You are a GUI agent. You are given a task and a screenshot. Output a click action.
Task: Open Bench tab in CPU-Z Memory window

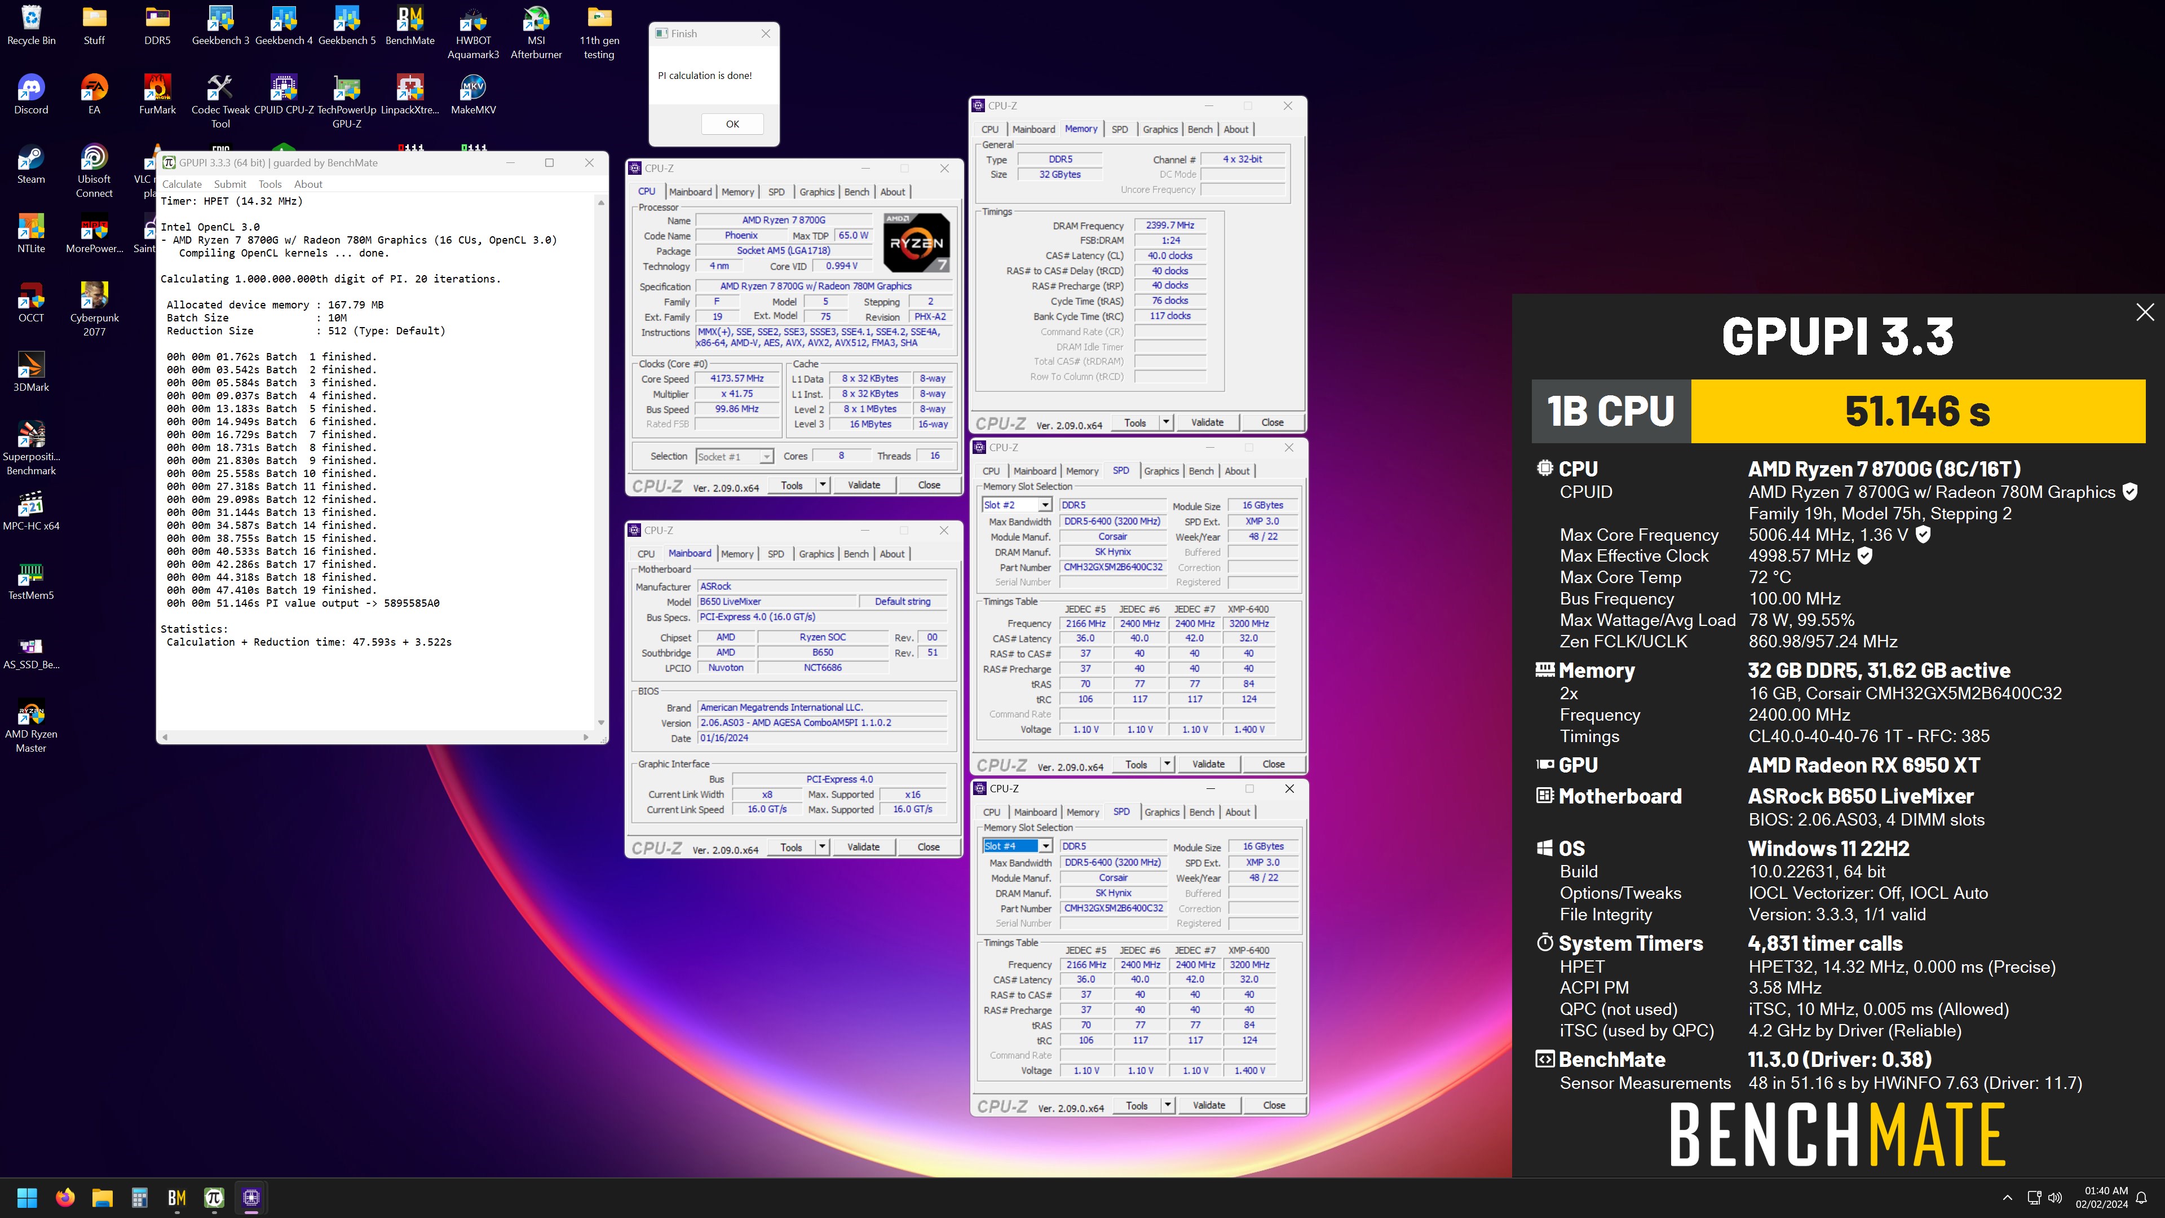(1200, 129)
